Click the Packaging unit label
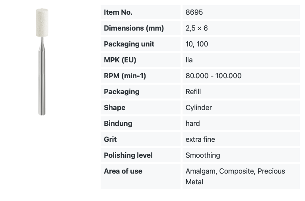The height and width of the screenshot is (201, 305). [x=129, y=44]
